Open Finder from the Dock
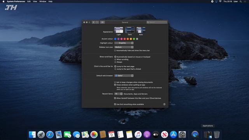 click(32, 135)
